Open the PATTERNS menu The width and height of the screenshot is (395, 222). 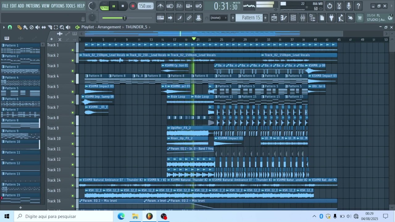click(x=33, y=6)
